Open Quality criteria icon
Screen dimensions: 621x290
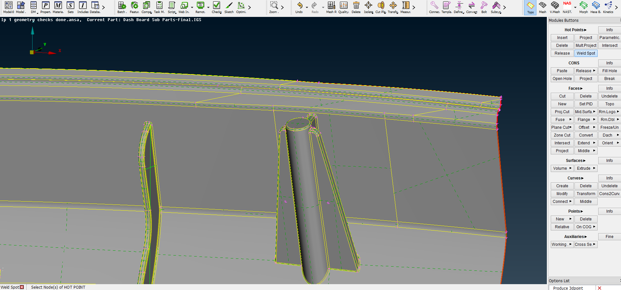tap(344, 7)
